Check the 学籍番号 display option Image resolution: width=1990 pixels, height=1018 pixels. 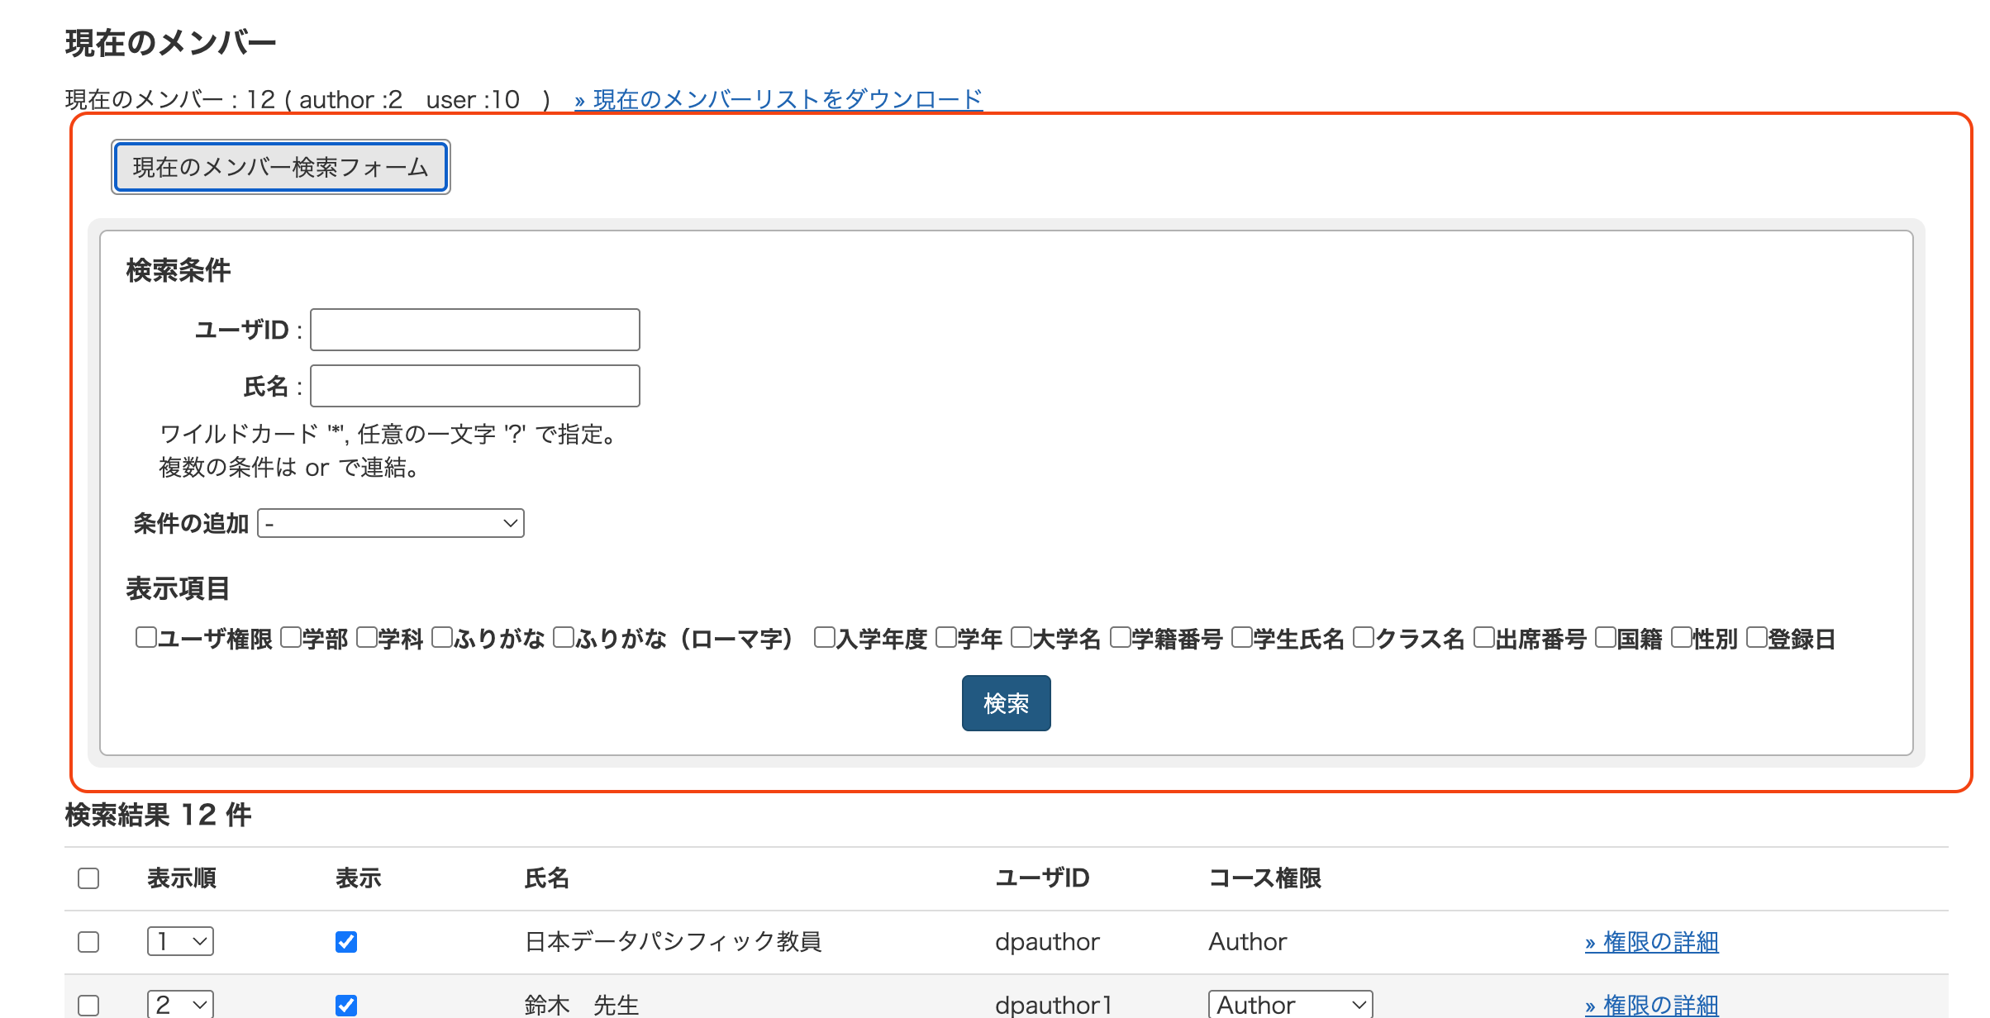(1120, 638)
